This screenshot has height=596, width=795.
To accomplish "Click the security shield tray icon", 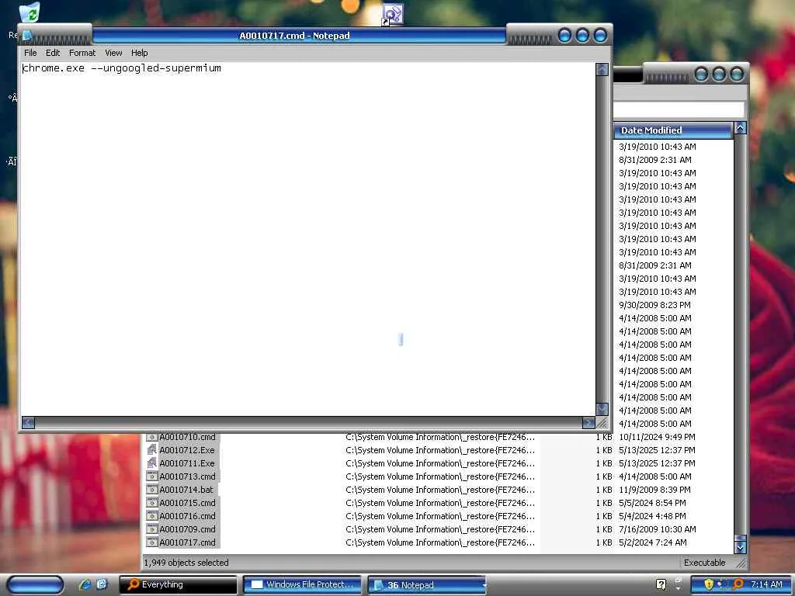I will click(x=709, y=584).
